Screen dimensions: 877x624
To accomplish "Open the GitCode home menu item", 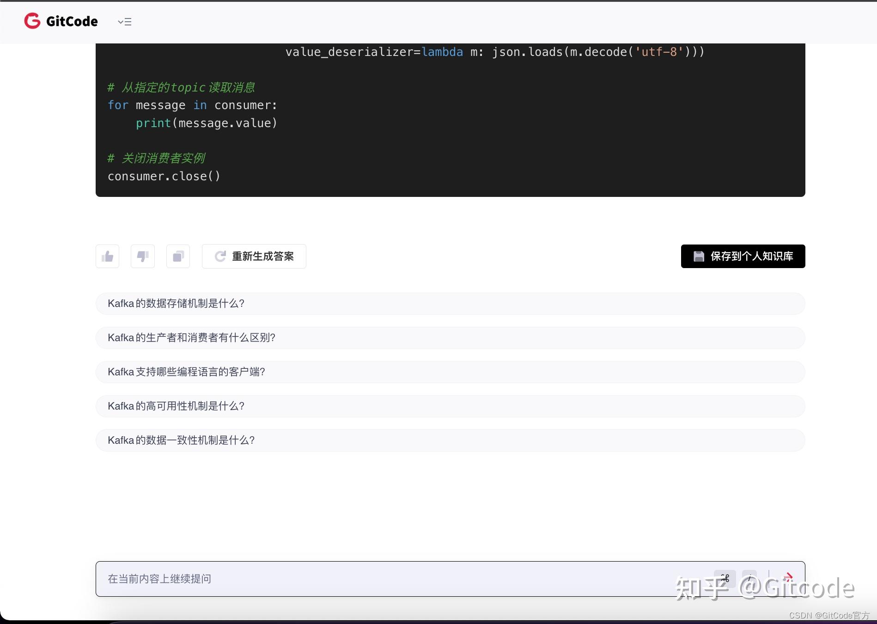I will tap(60, 21).
